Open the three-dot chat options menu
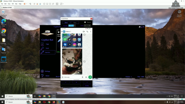The width and height of the screenshot is (185, 104). pos(90,31)
